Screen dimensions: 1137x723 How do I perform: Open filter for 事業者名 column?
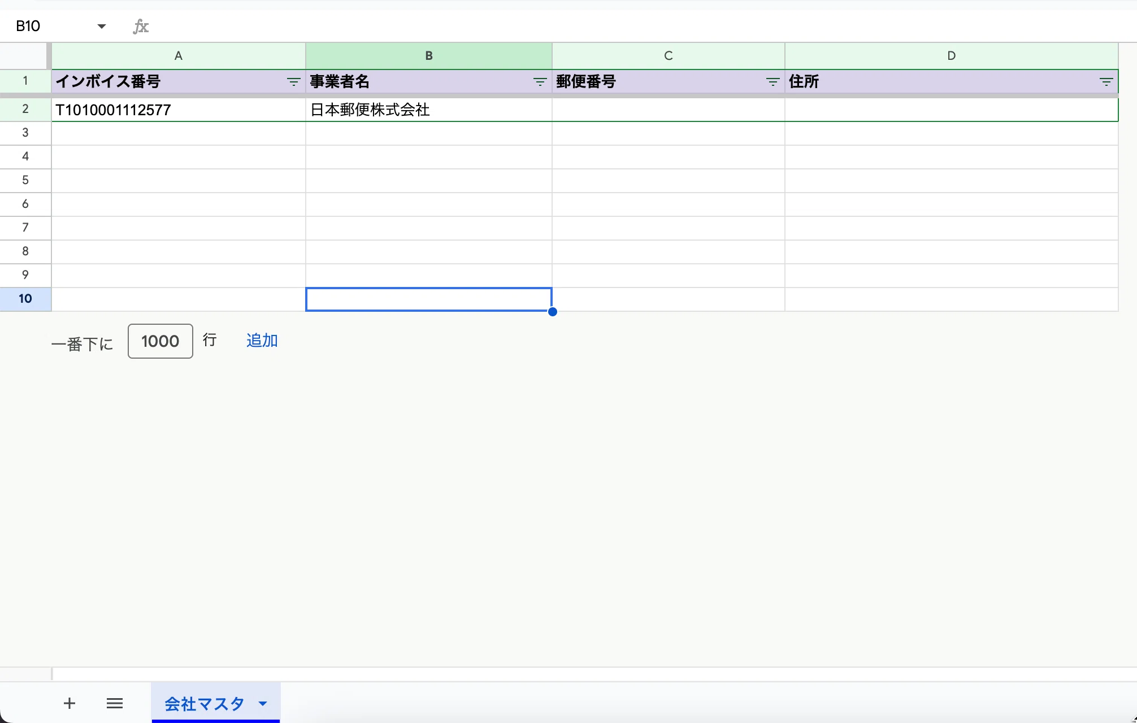tap(540, 82)
